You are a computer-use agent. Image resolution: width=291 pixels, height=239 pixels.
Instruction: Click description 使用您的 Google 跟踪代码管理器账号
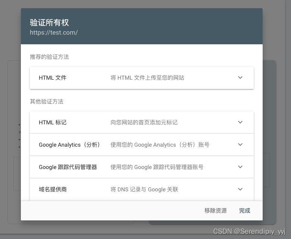(x=157, y=167)
